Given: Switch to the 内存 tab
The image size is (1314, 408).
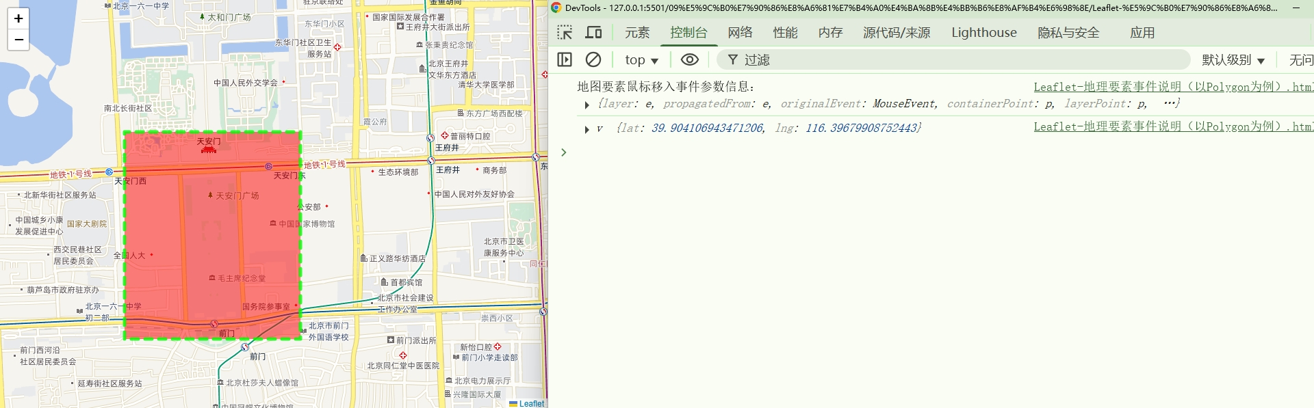Looking at the screenshot, I should (x=831, y=33).
